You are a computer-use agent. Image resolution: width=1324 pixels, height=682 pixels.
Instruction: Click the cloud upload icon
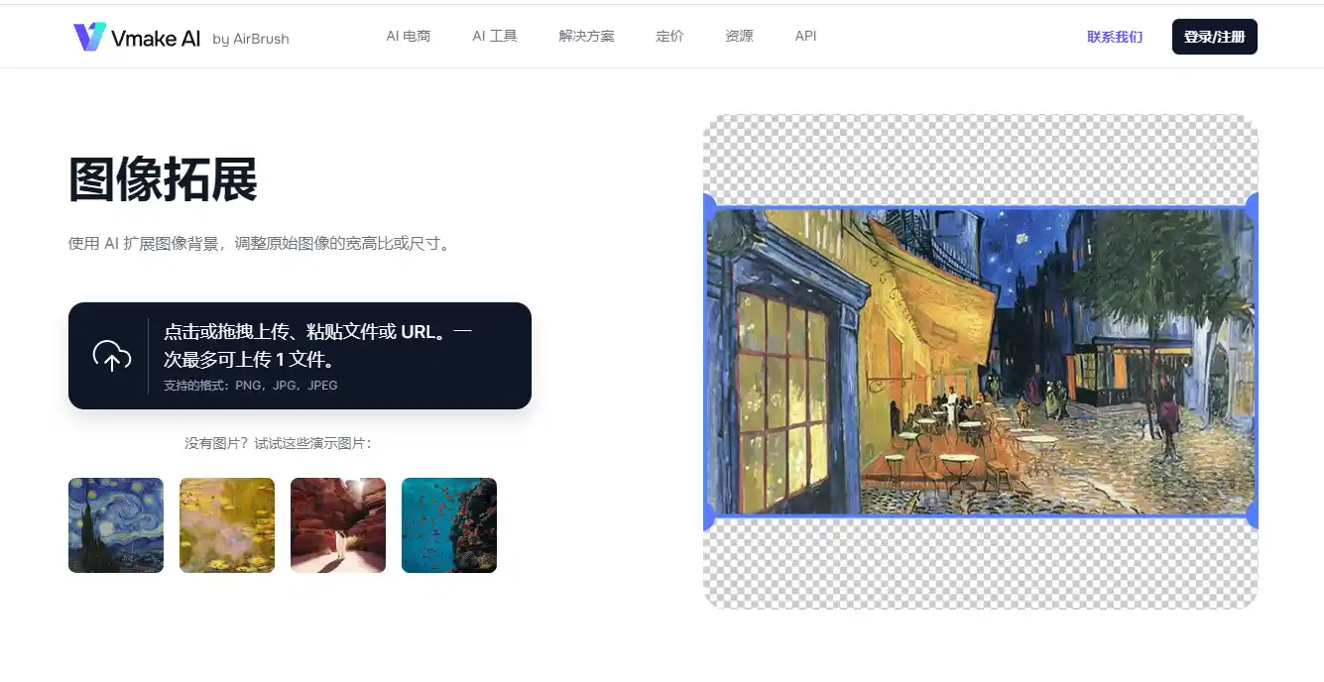(112, 355)
